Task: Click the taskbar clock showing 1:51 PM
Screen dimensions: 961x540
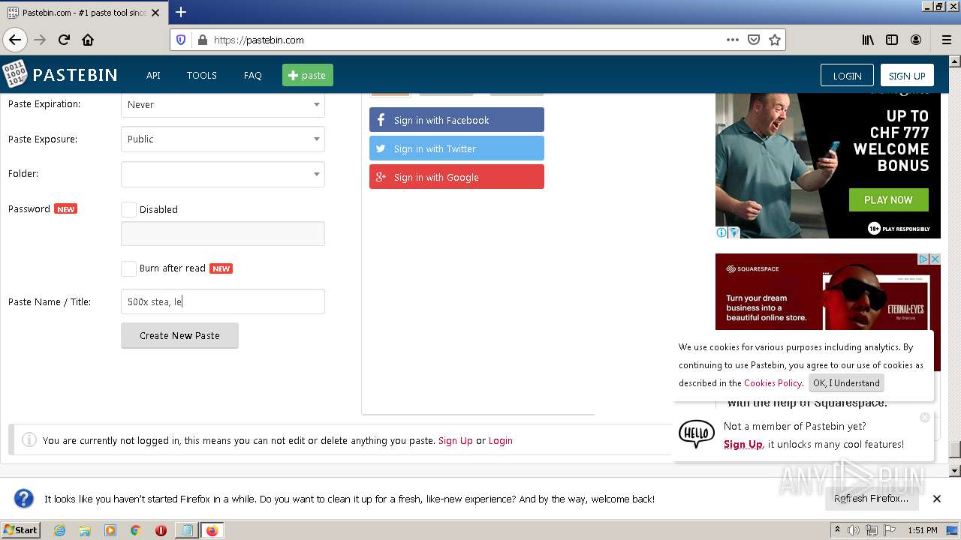Action: click(922, 530)
